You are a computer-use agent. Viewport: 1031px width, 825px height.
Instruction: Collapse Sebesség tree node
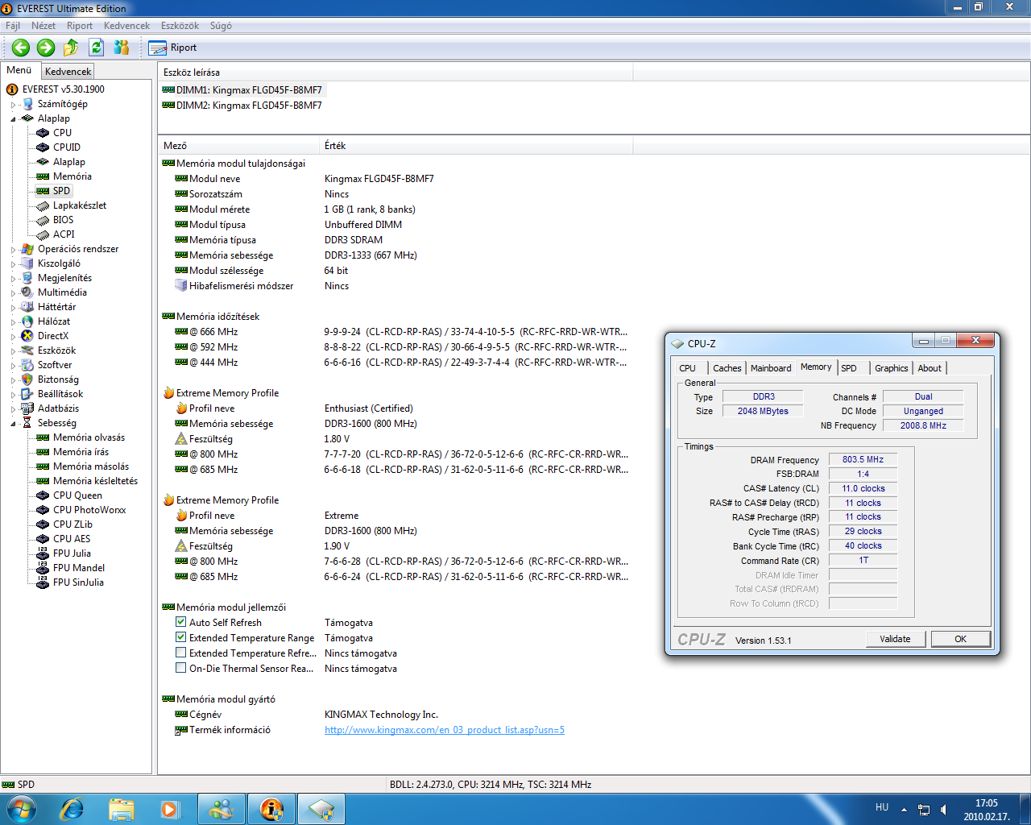coord(13,424)
